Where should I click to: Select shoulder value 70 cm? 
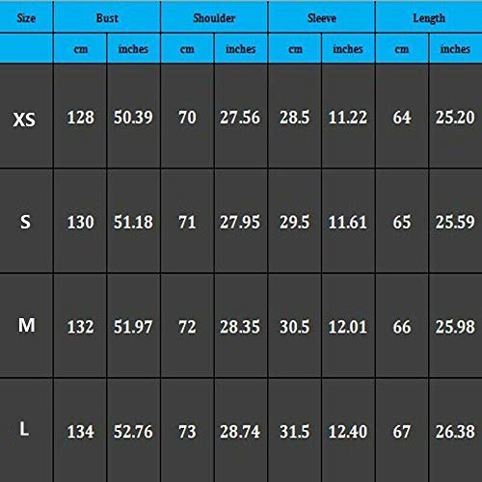[x=187, y=118]
